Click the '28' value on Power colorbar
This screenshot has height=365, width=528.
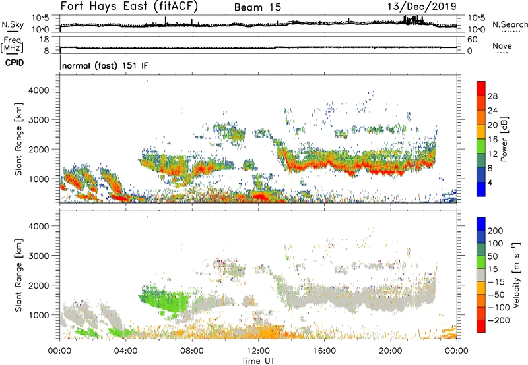492,97
